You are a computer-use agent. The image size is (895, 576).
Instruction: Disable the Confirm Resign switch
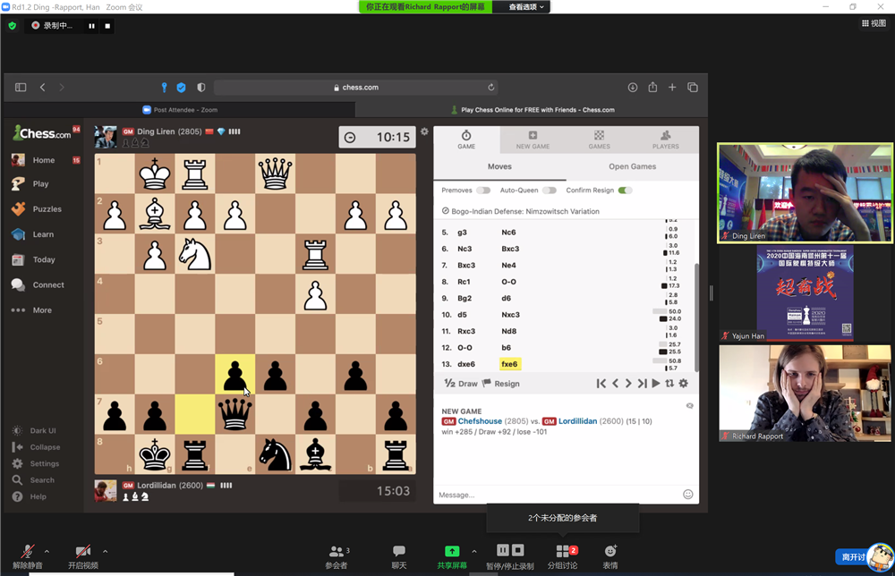(x=625, y=191)
